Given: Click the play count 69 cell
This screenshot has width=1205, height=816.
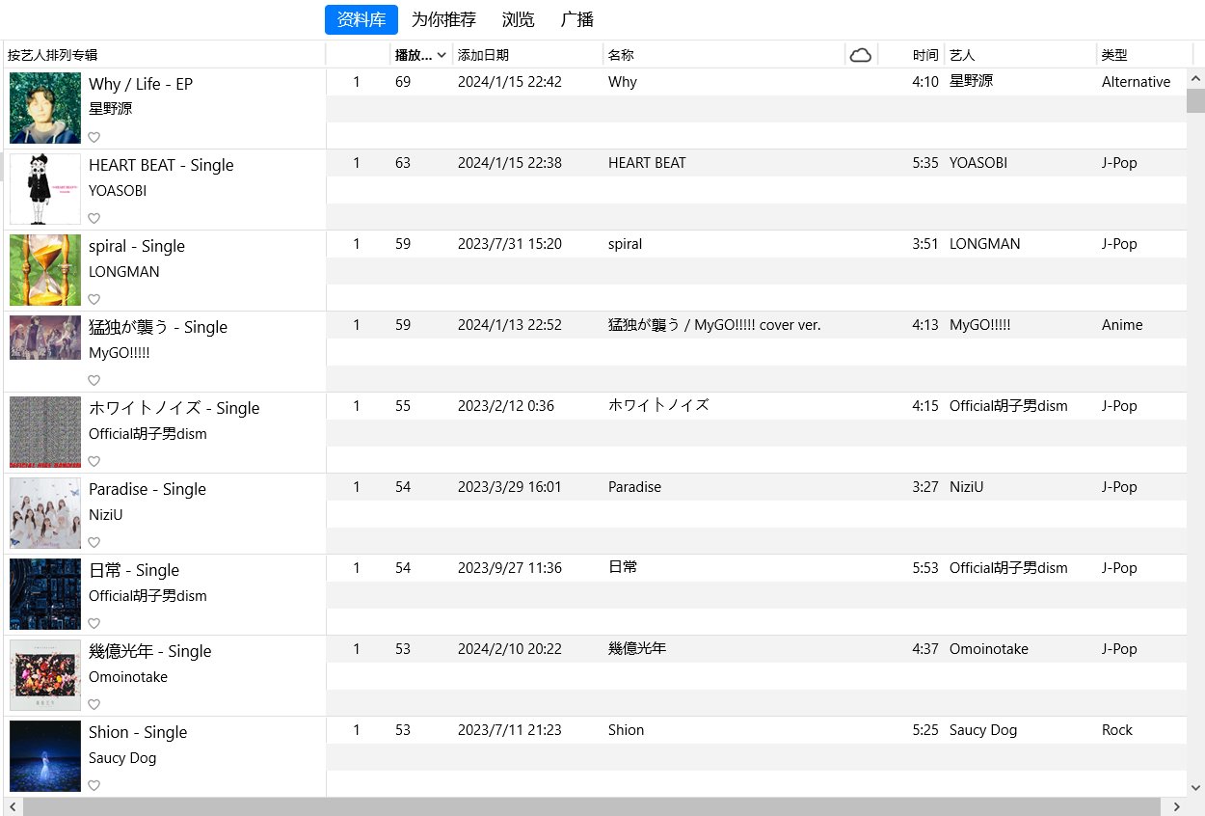Looking at the screenshot, I should [403, 82].
